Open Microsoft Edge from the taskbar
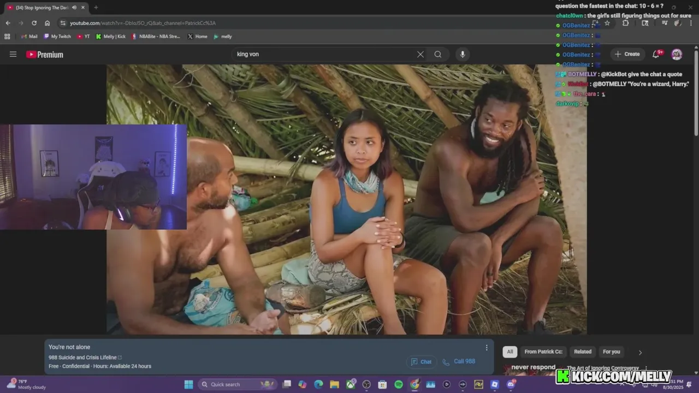This screenshot has width=699, height=393. coord(318,384)
